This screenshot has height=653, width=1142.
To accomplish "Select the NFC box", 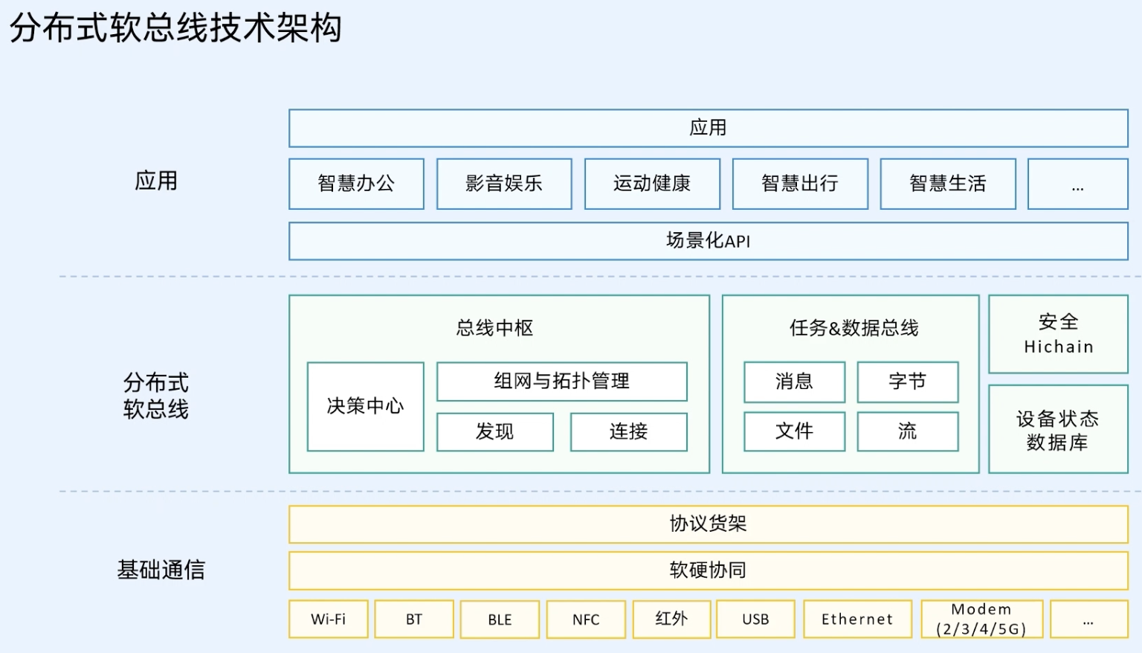I will pyautogui.click(x=586, y=620).
